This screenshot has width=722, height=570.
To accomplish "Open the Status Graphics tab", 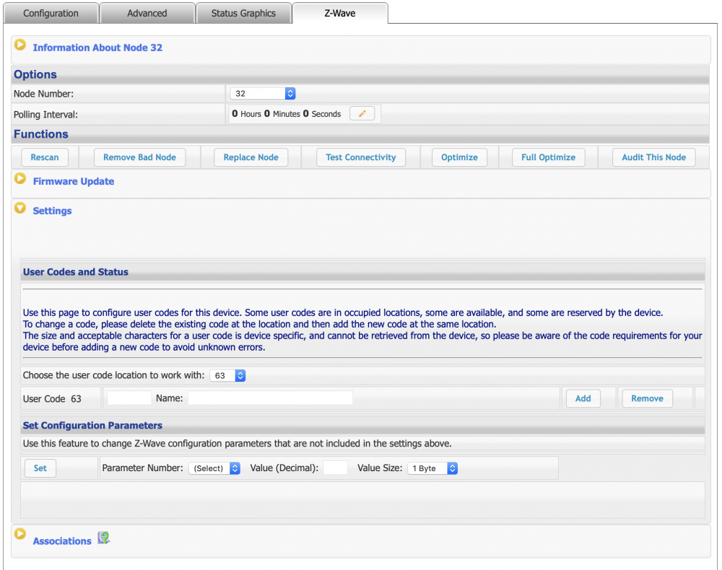I will point(243,13).
